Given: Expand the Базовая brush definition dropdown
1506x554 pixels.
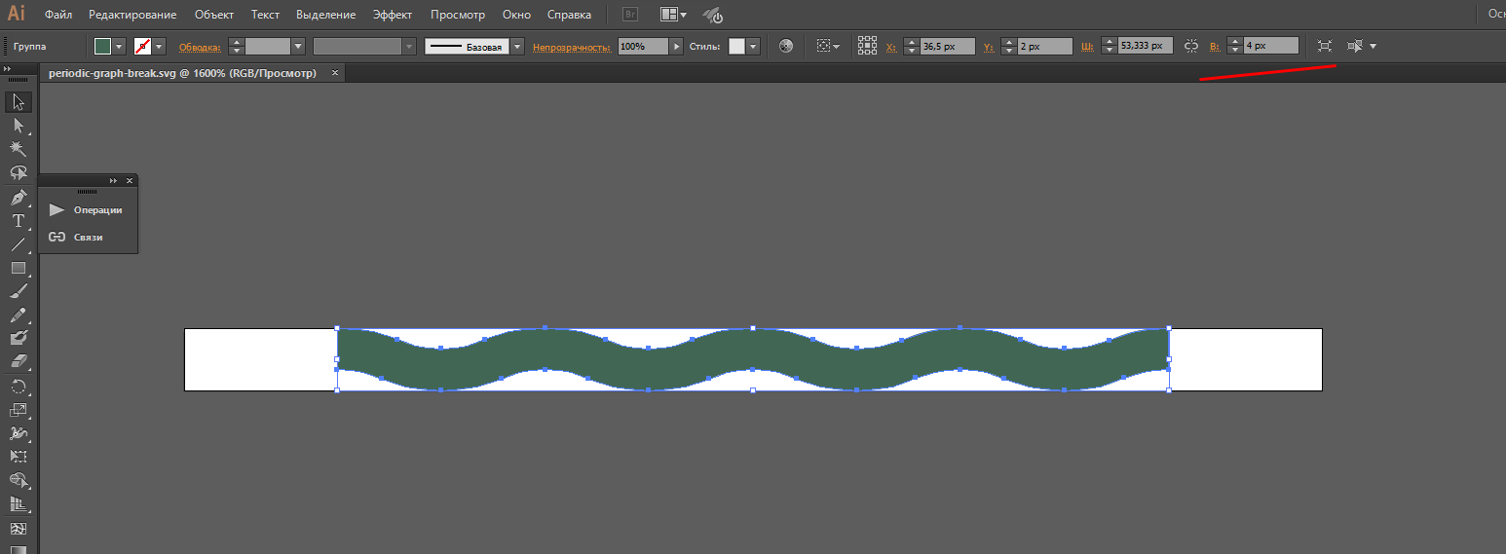Looking at the screenshot, I should click(517, 46).
